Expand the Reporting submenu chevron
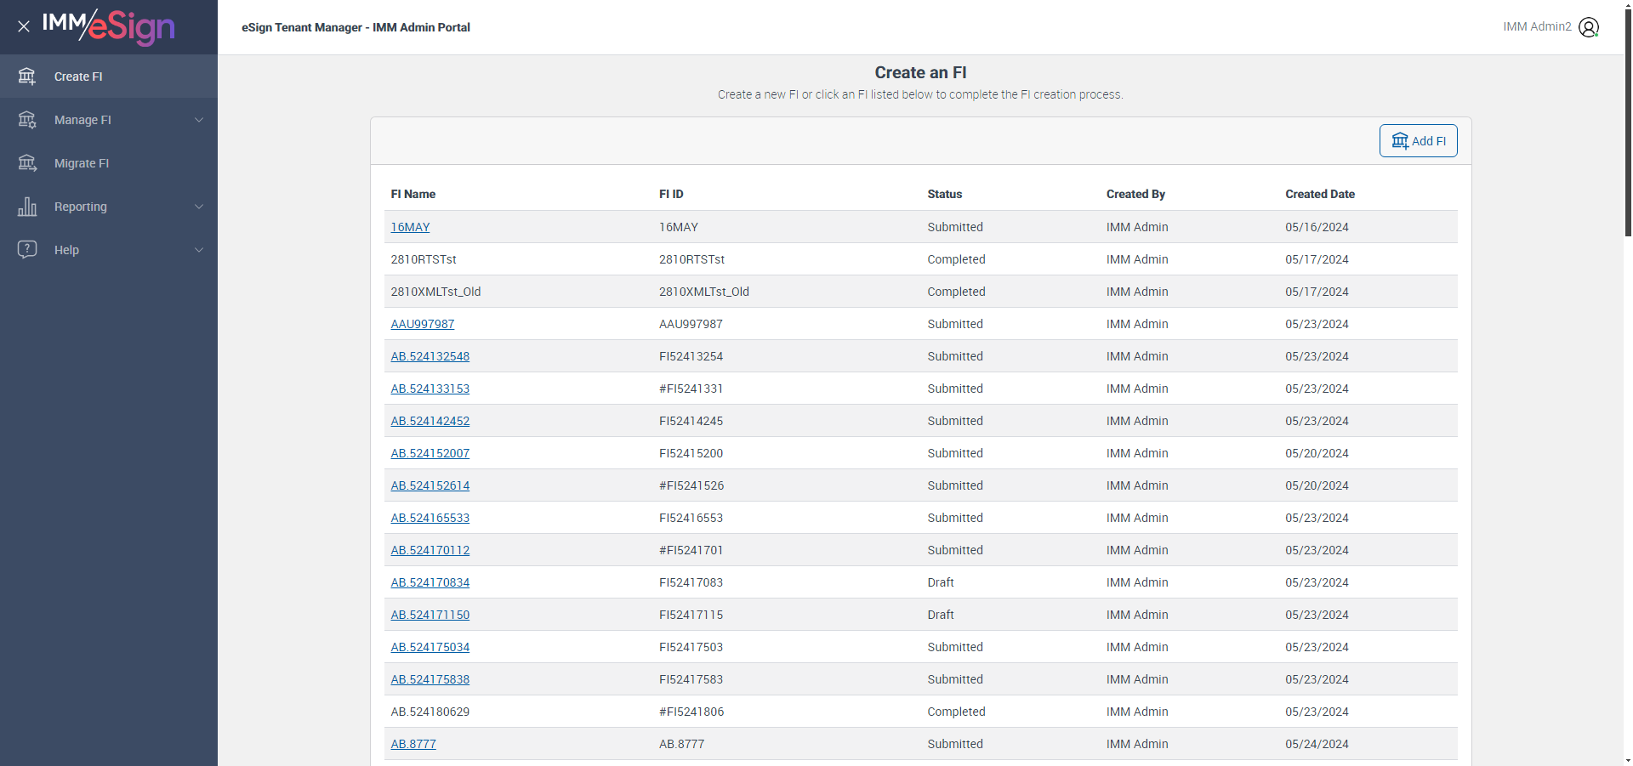 [199, 207]
